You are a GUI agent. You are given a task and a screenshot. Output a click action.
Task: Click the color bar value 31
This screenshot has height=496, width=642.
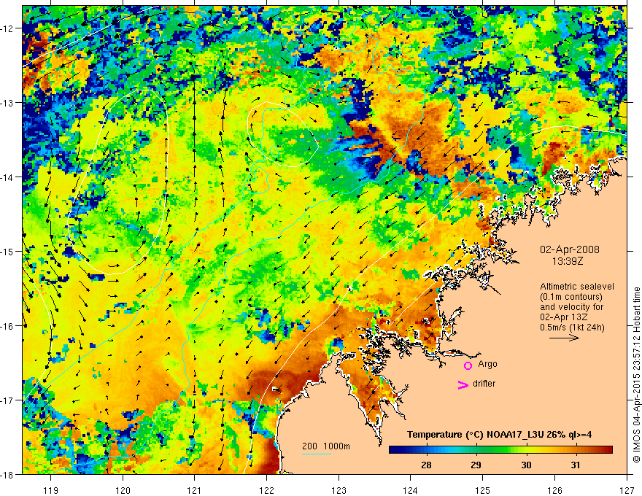(x=576, y=465)
